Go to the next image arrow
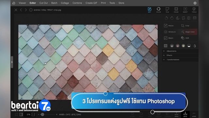Screen dimensions: 209x118 (x=26, y=10)
